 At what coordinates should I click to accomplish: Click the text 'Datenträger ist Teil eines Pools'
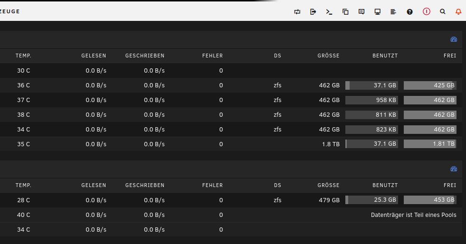click(x=413, y=215)
